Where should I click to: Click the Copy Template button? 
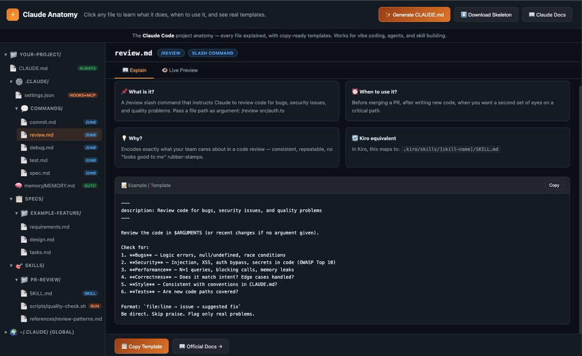tap(142, 346)
